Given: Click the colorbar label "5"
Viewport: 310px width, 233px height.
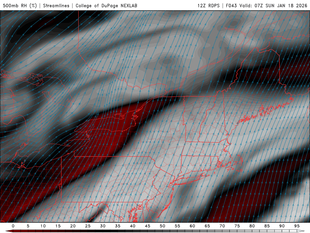Looking at the screenshot, I should 28,226.
